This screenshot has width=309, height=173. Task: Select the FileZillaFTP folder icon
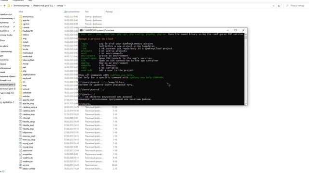20,31
